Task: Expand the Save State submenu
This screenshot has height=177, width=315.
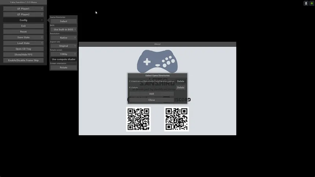Action: click(23, 37)
